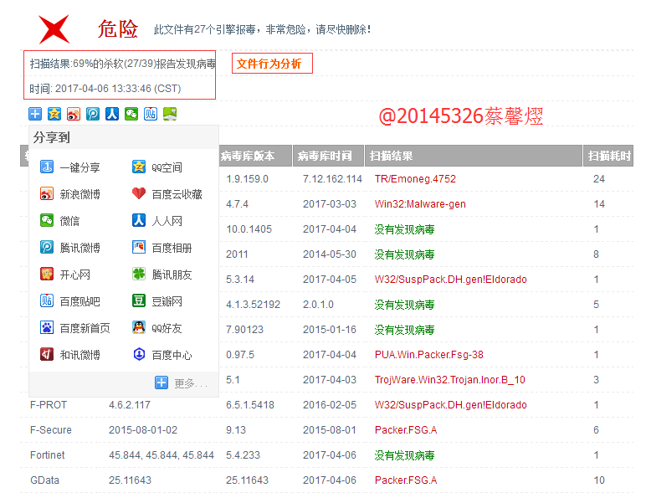646x498 pixels.
Task: Click the 病毒库时间 column header
Action: point(327,156)
